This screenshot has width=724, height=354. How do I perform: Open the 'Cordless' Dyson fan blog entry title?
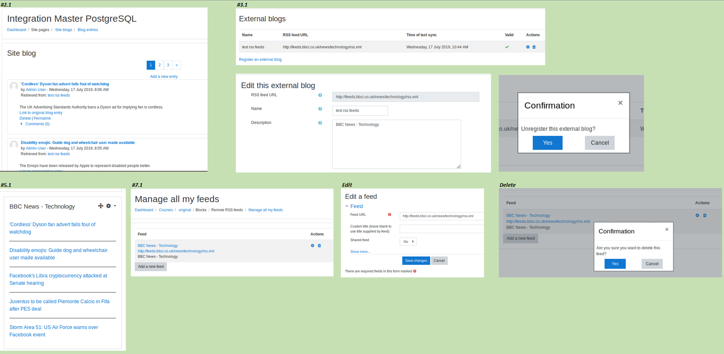pyautogui.click(x=65, y=84)
